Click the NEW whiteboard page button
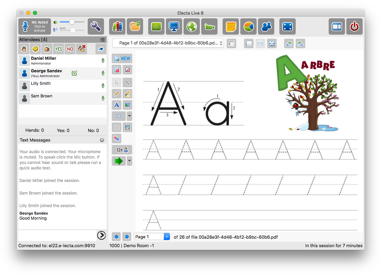 (122, 58)
